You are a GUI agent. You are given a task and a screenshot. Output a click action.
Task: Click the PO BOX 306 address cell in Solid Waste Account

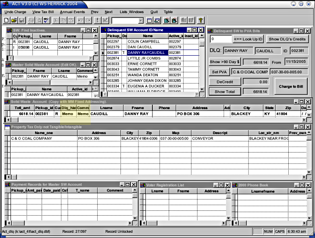pyautogui.click(x=199, y=114)
